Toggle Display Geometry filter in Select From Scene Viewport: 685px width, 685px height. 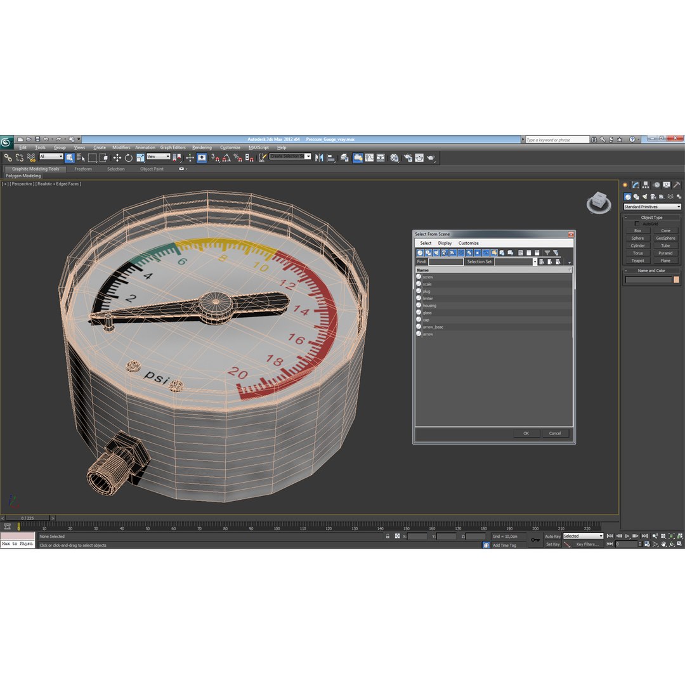point(420,253)
